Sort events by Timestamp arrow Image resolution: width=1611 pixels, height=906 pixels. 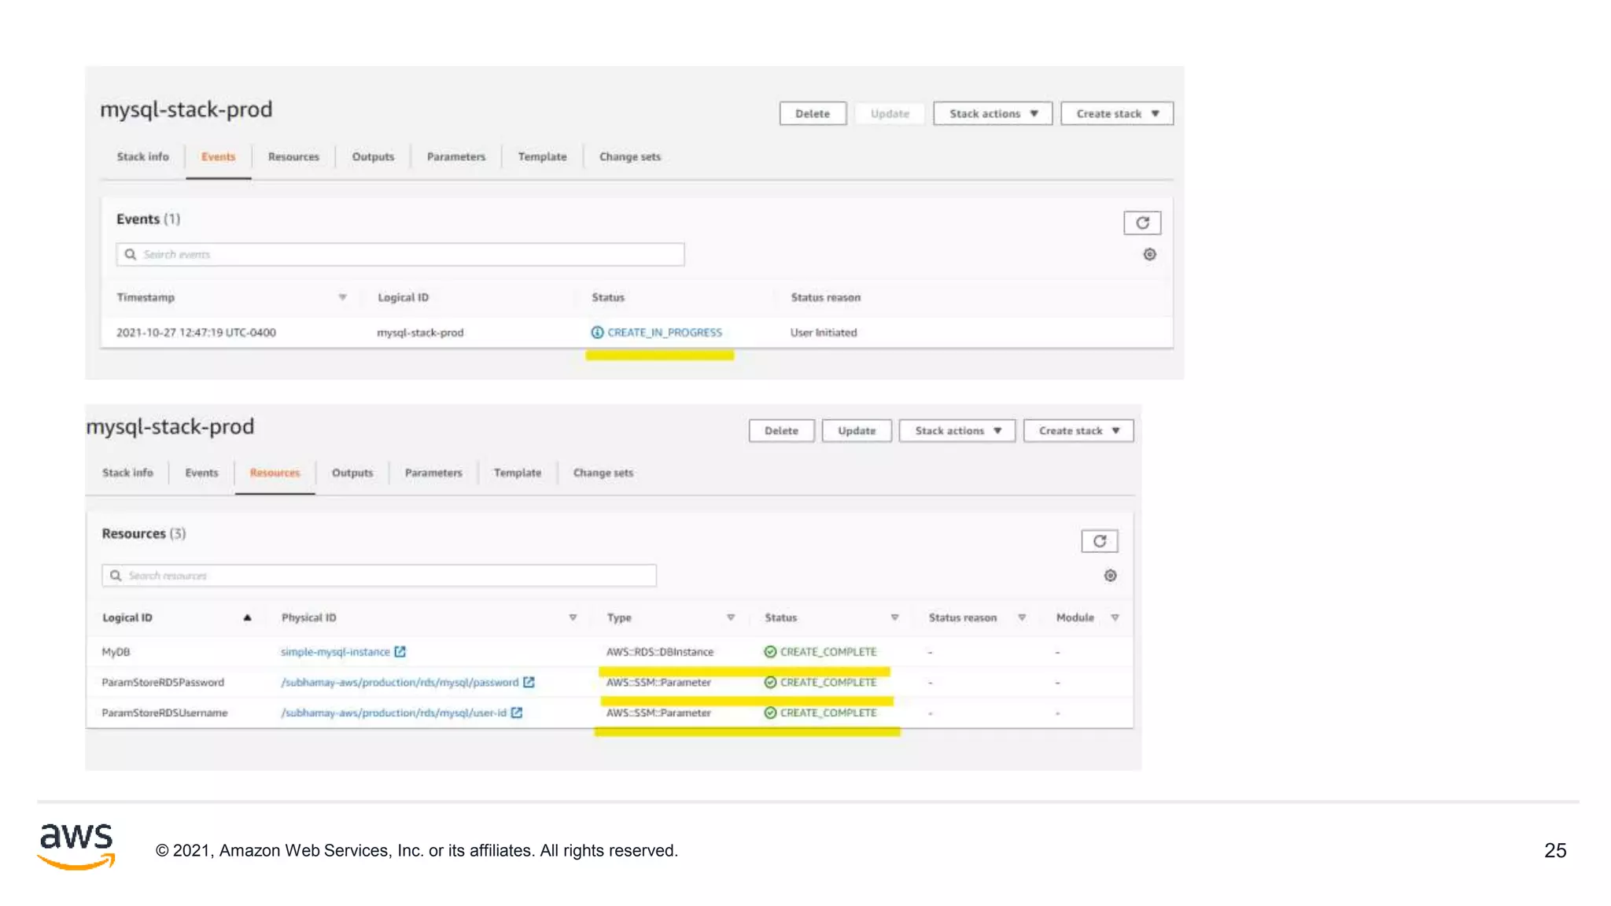pos(342,297)
